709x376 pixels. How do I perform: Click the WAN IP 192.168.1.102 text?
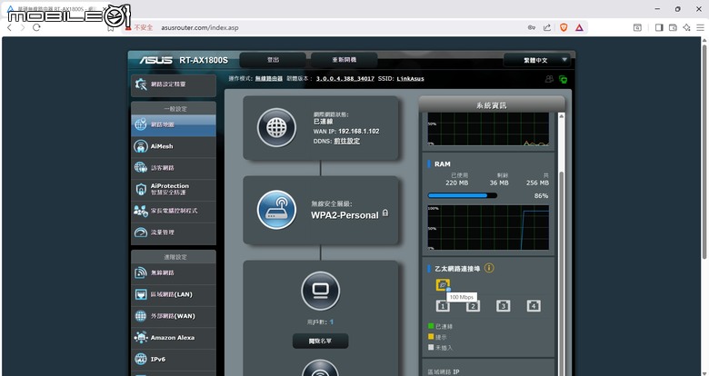click(358, 132)
